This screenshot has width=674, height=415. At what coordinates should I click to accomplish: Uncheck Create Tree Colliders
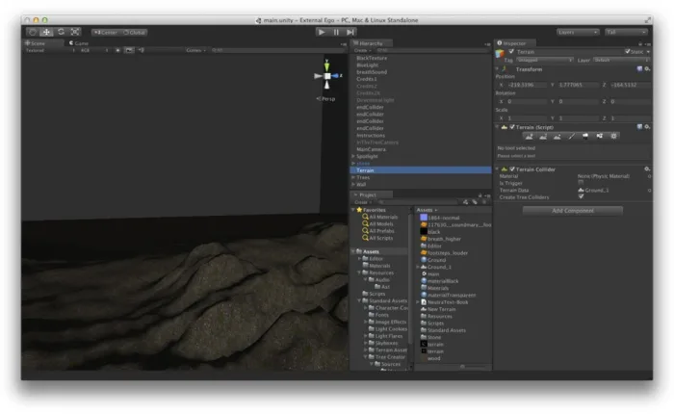coord(582,196)
